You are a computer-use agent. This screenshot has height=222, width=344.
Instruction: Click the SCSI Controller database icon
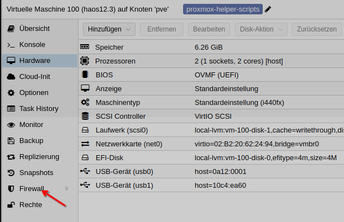click(85, 117)
